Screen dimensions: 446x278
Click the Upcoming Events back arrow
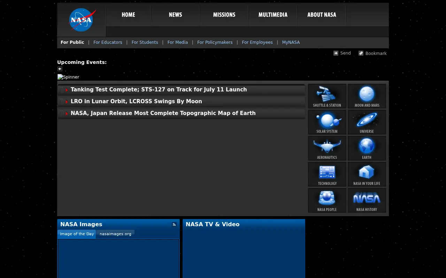pyautogui.click(x=60, y=69)
